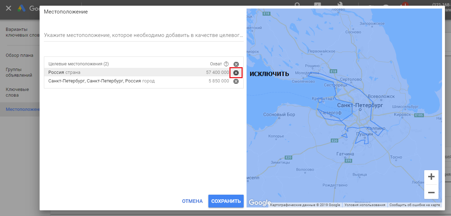The width and height of the screenshot is (451, 216).
Task: Select the Россия страна row
Action: 138,72
